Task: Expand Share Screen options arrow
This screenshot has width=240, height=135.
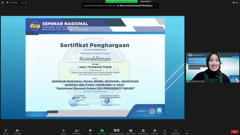Action: click(106, 130)
